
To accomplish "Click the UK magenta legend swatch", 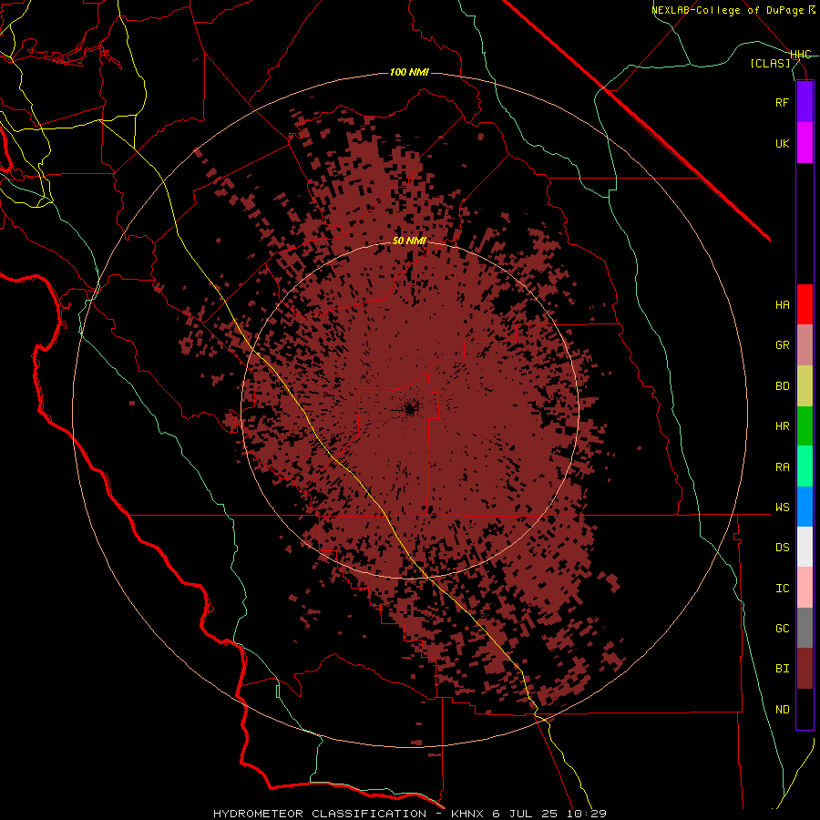I will pyautogui.click(x=805, y=143).
